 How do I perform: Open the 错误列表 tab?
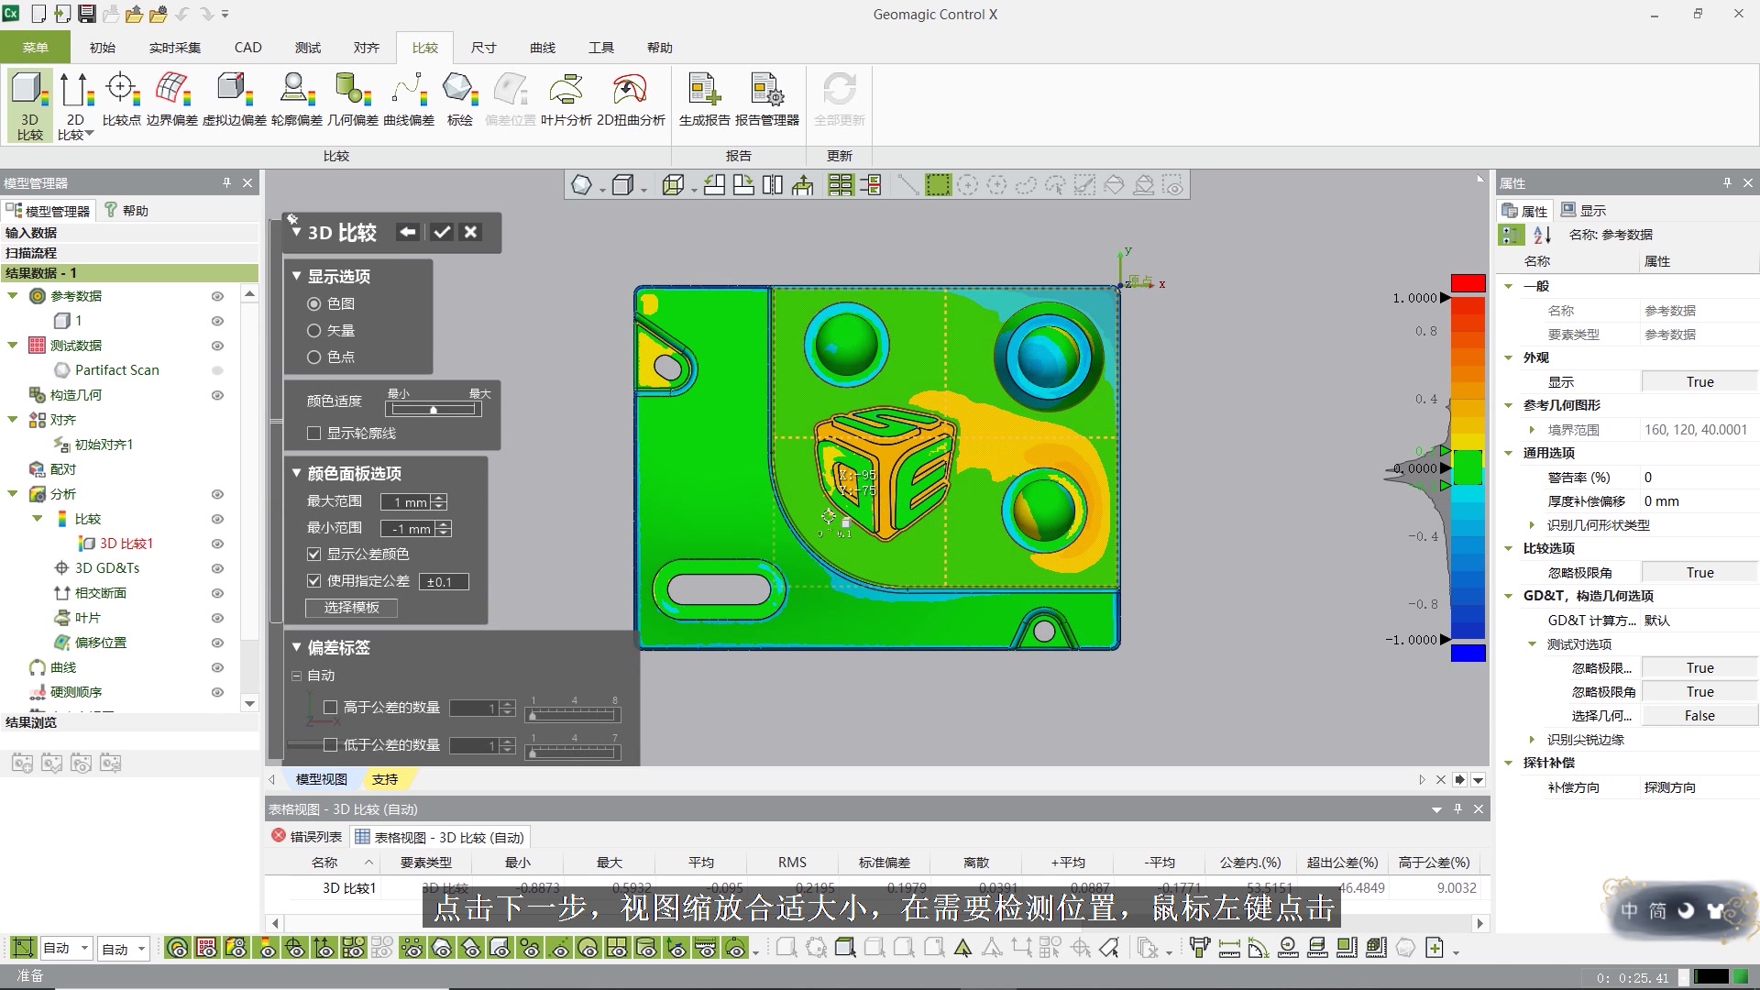pyautogui.click(x=307, y=837)
